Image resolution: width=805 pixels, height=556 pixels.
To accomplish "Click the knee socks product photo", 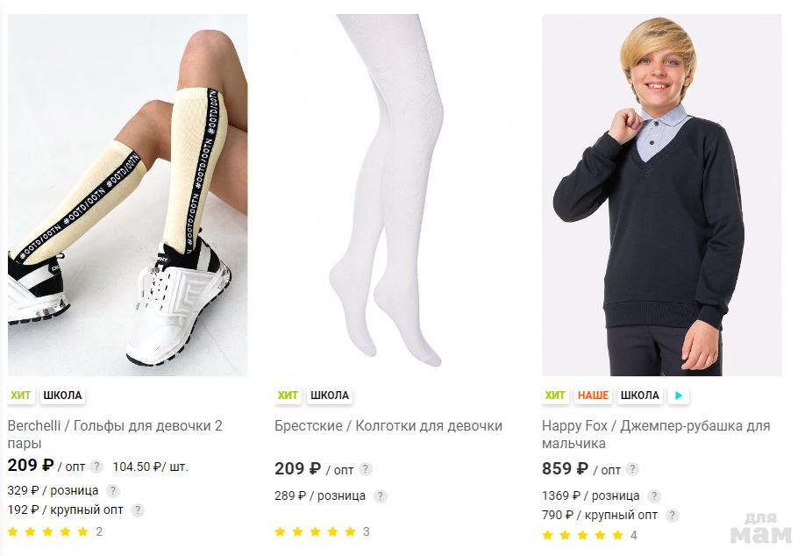I will pos(128,195).
